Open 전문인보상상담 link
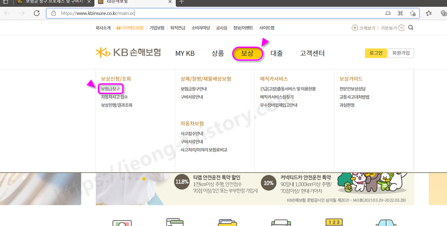Image resolution: width=447 pixels, height=226 pixels. (x=353, y=89)
